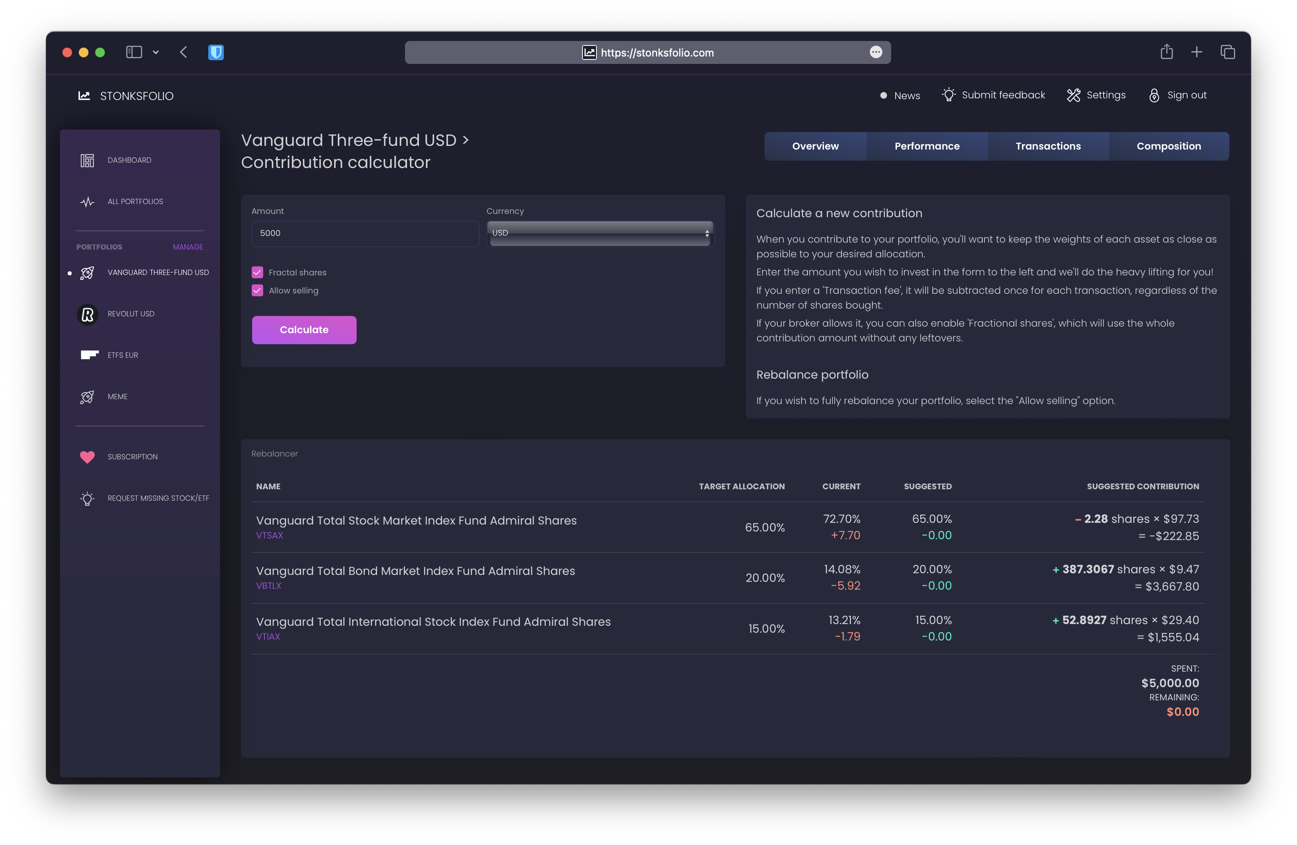Open Request Missing Stock/ETF label

tap(158, 498)
